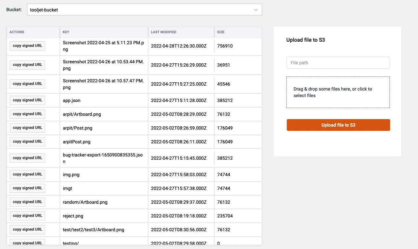Screen dimensions: 418x249
Task: Copy signed URL for app.json
Action: [27, 100]
